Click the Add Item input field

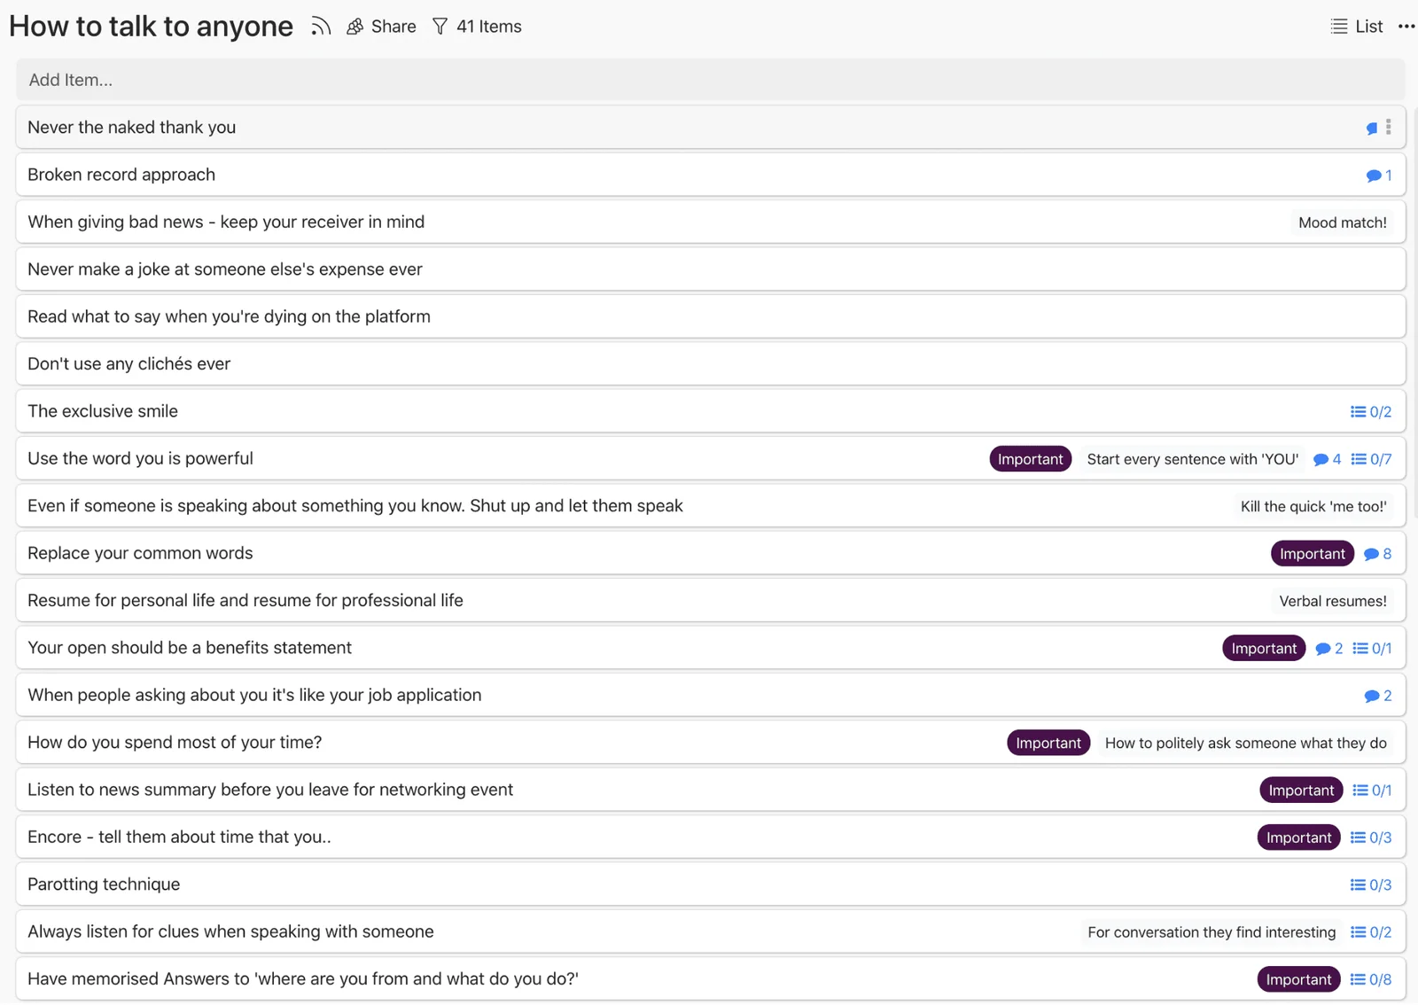711,80
